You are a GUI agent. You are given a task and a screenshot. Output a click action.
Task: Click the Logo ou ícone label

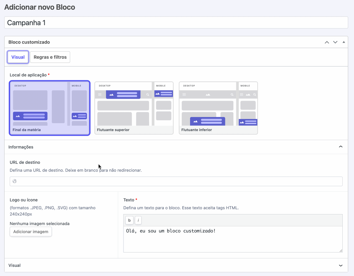click(x=24, y=200)
